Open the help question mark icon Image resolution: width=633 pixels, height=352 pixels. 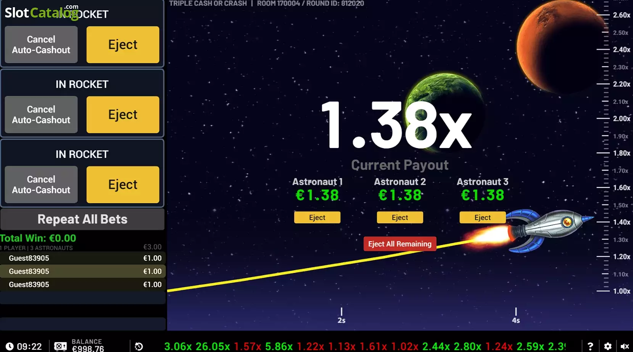pos(590,346)
